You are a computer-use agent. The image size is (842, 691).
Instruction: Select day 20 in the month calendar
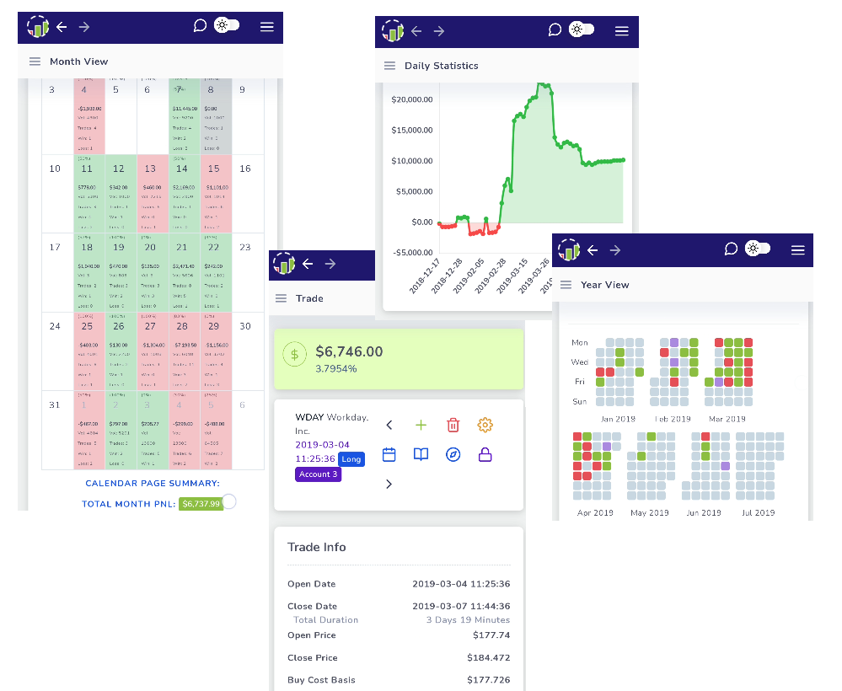tap(153, 273)
